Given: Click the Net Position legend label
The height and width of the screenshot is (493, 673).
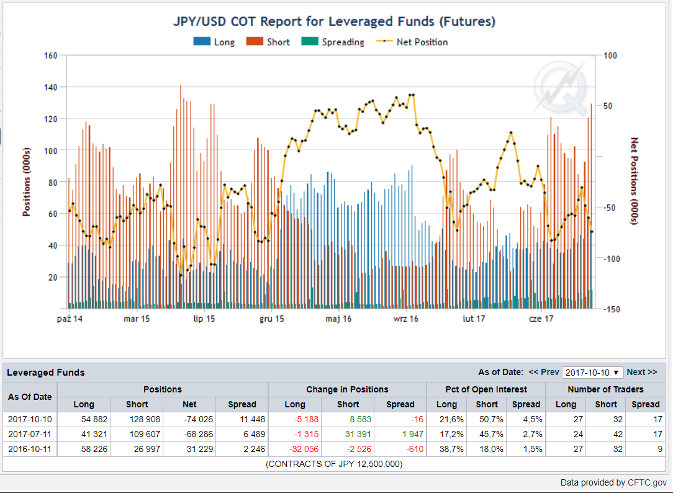Looking at the screenshot, I should 422,42.
